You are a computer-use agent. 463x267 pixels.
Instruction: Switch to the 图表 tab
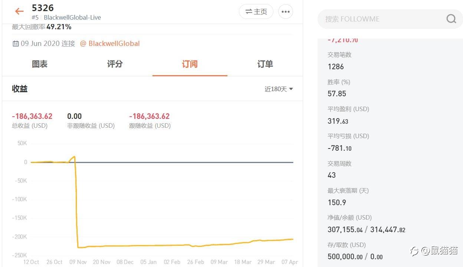(x=40, y=64)
